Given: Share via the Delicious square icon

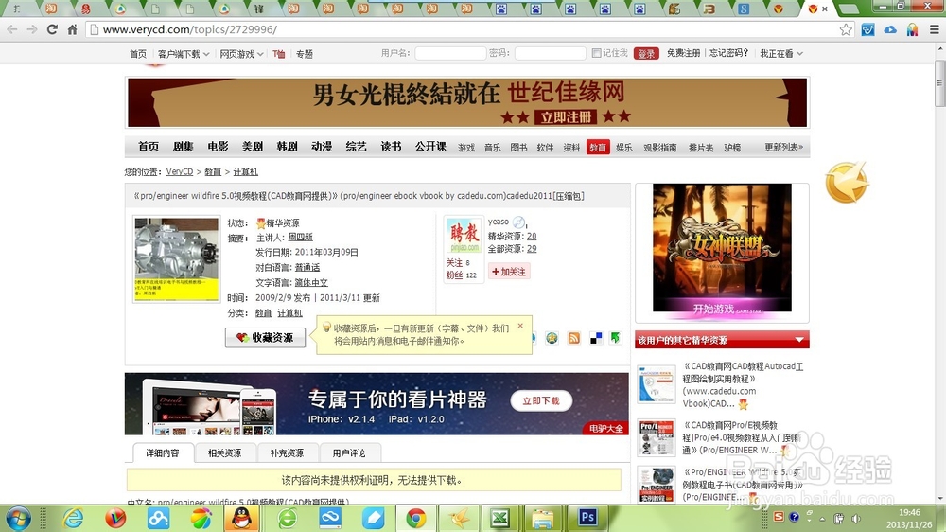Looking at the screenshot, I should (x=595, y=338).
